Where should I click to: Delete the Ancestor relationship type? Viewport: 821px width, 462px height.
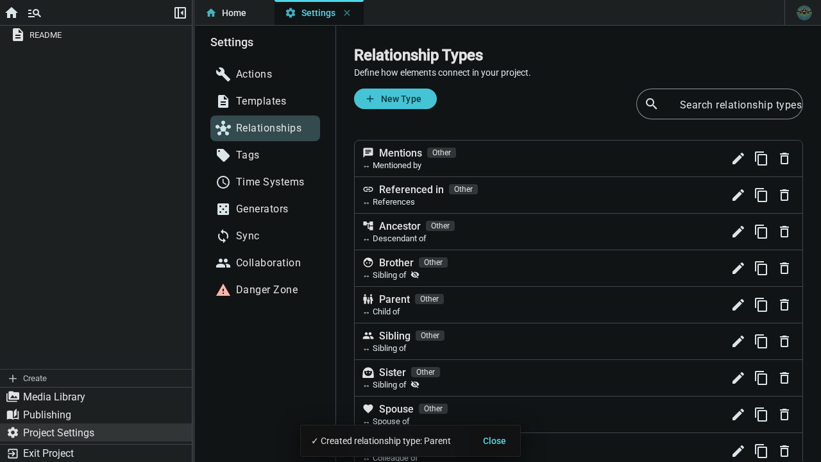click(784, 232)
